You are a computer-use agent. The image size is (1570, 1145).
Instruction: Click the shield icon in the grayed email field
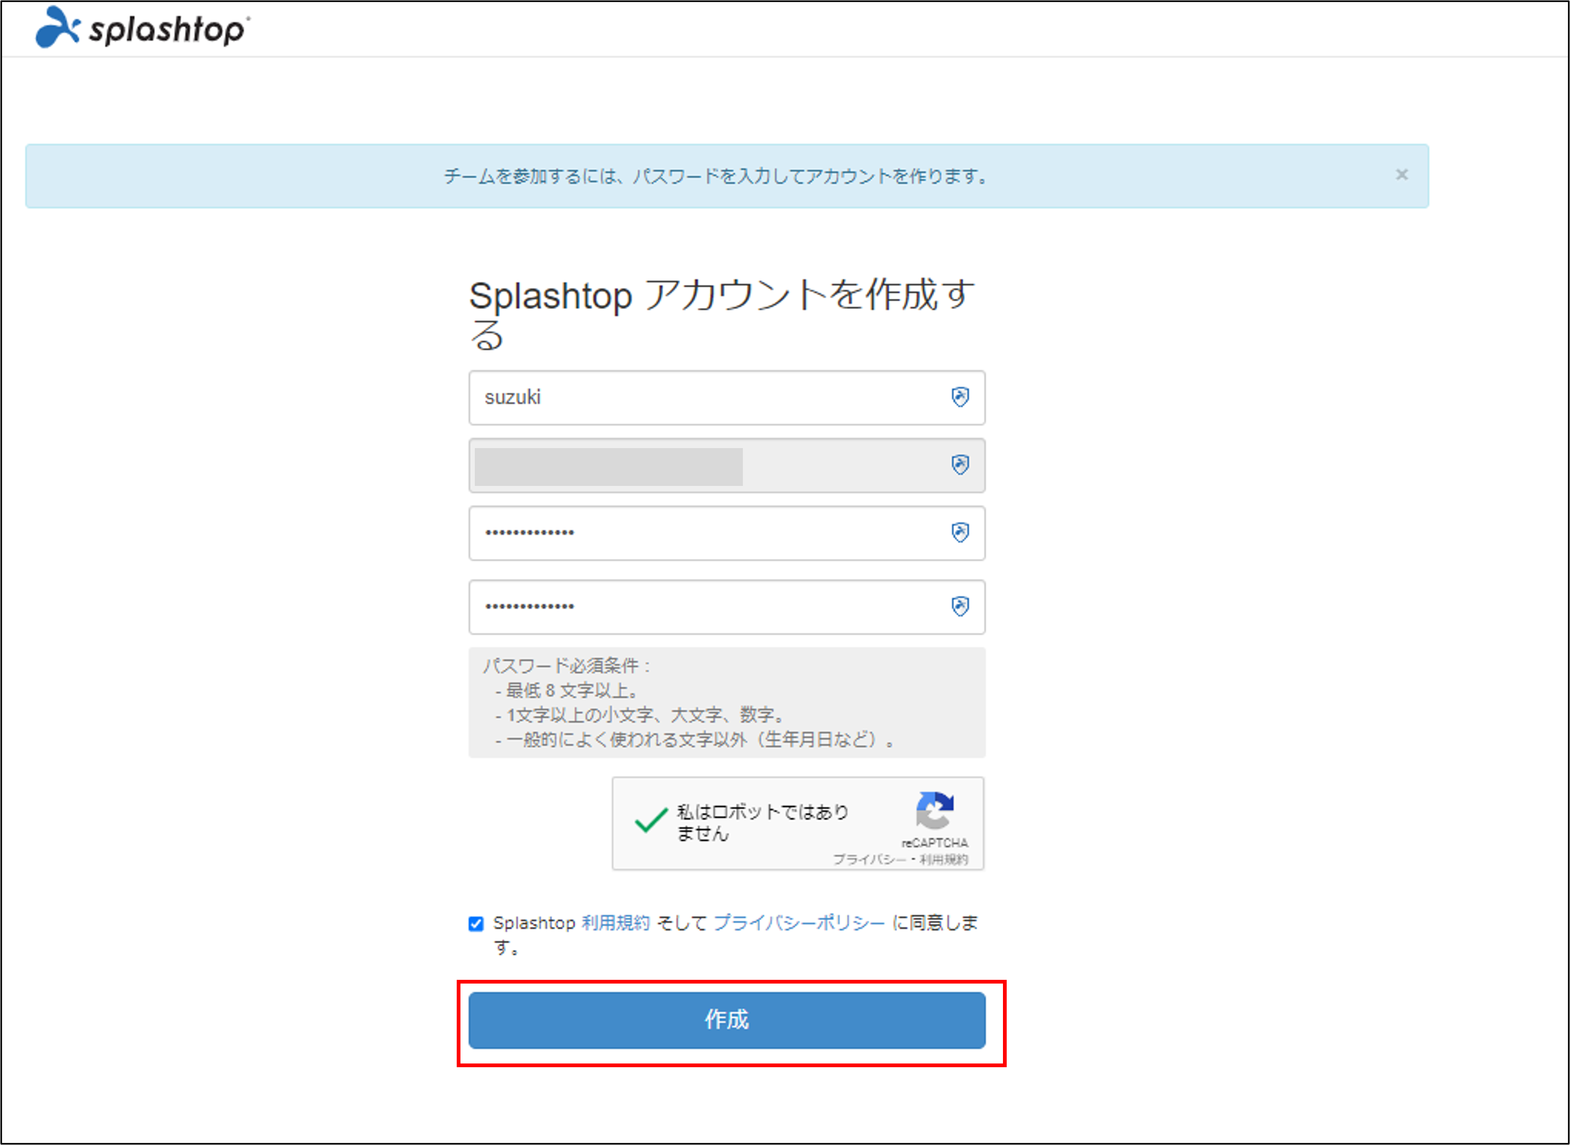click(960, 465)
